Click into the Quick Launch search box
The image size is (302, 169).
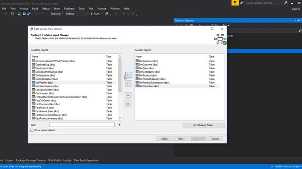[x=264, y=3]
